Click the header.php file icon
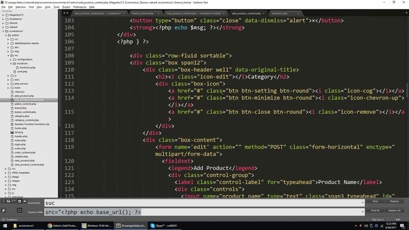Screen dimensions: 409x230 pos(12,136)
